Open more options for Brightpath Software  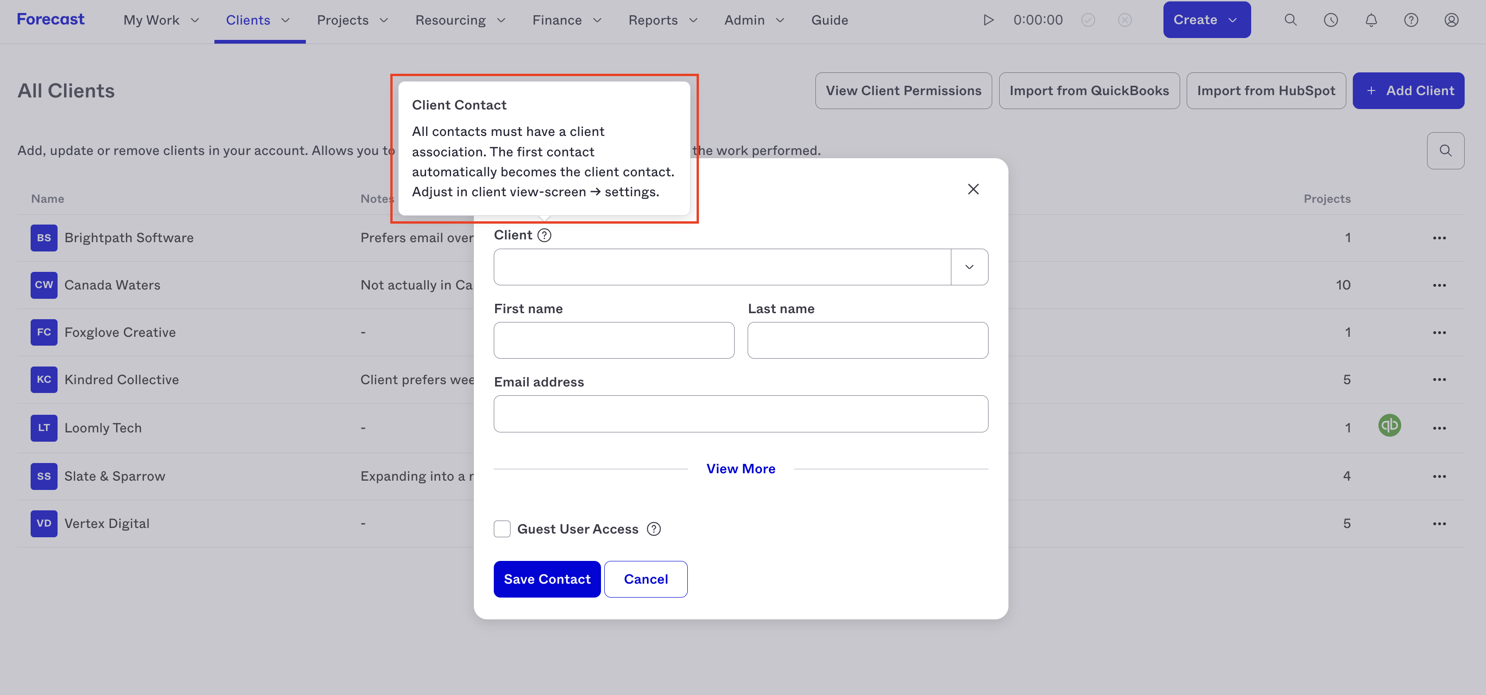pos(1439,238)
